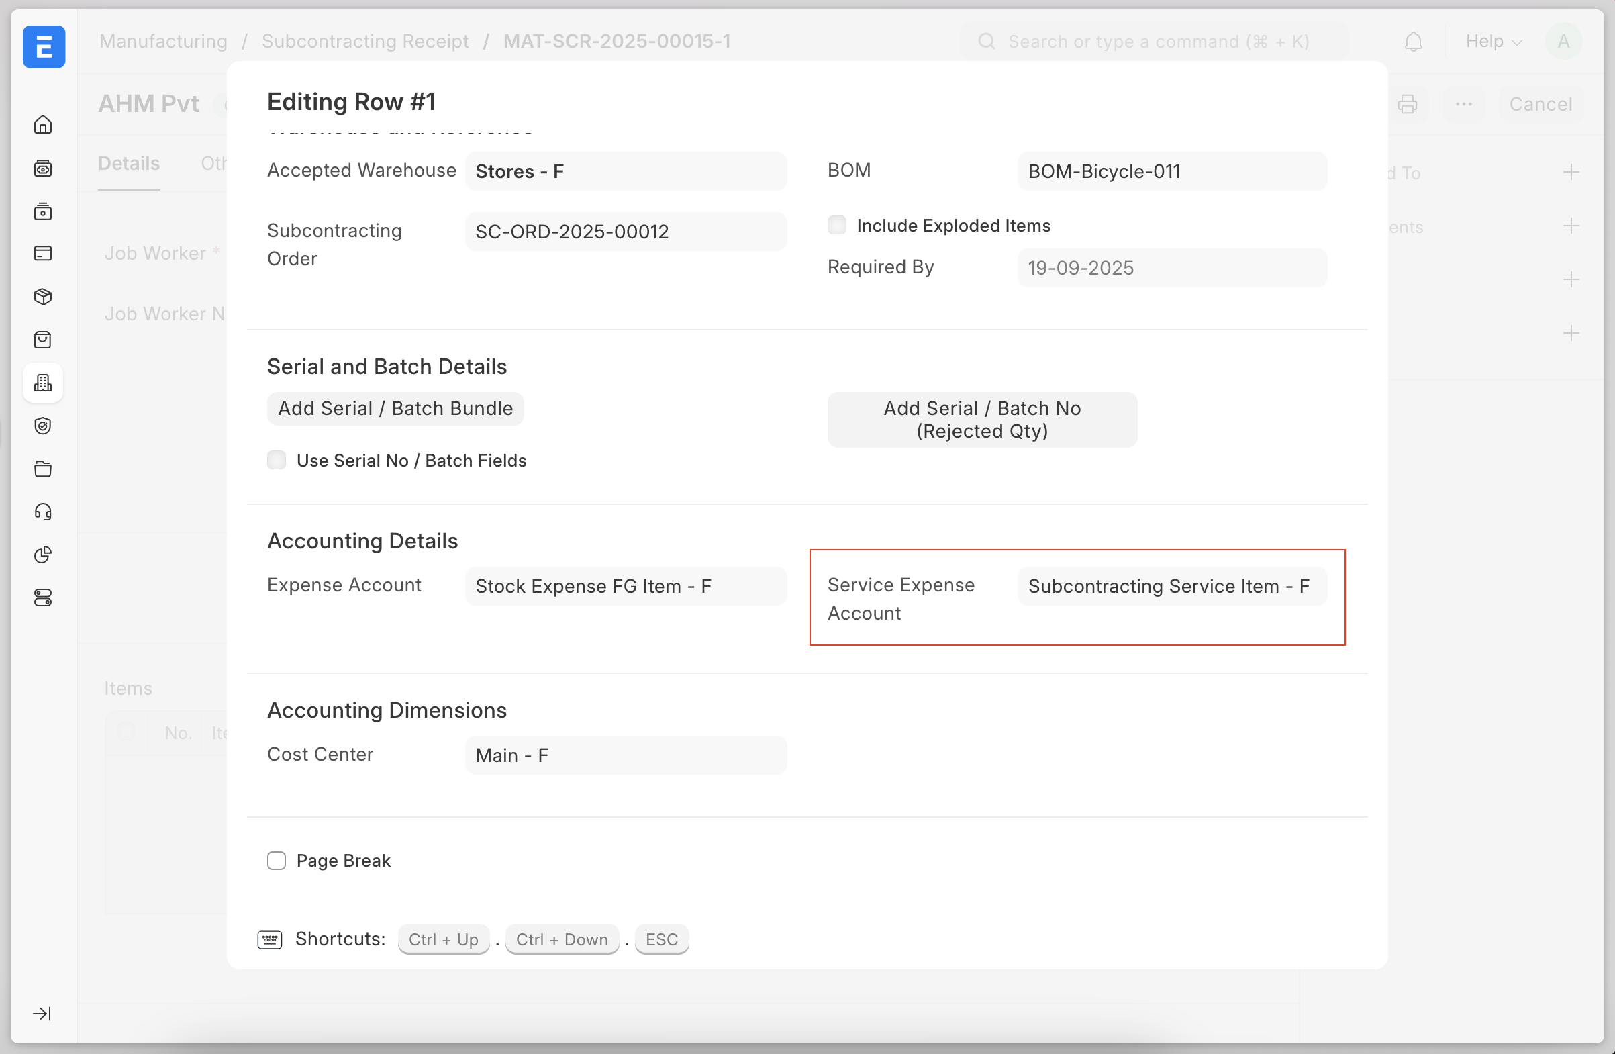1615x1054 pixels.
Task: Enable Include Exploded Items checkbox
Action: click(x=836, y=226)
